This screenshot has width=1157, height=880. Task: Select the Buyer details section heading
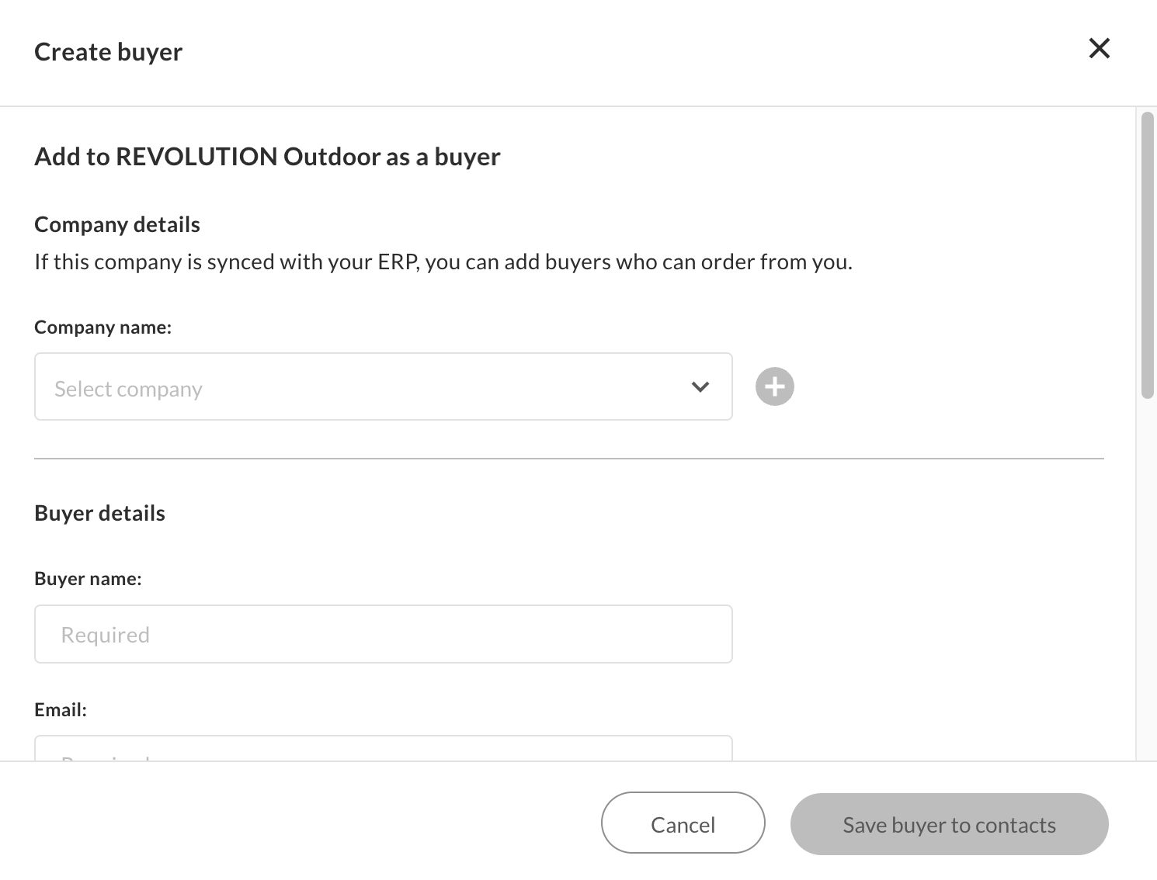(x=99, y=513)
